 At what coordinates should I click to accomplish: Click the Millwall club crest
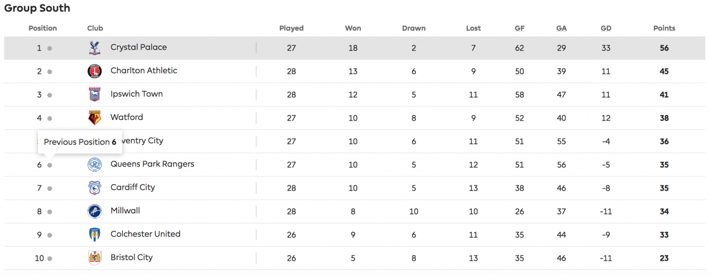pos(95,211)
